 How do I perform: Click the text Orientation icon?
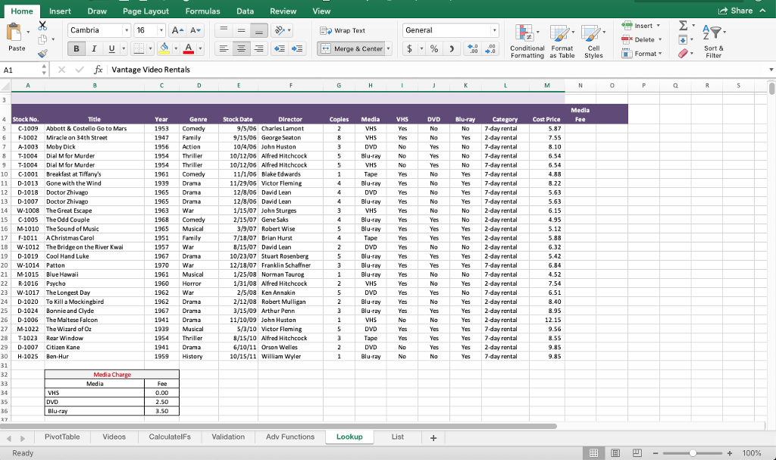(280, 30)
